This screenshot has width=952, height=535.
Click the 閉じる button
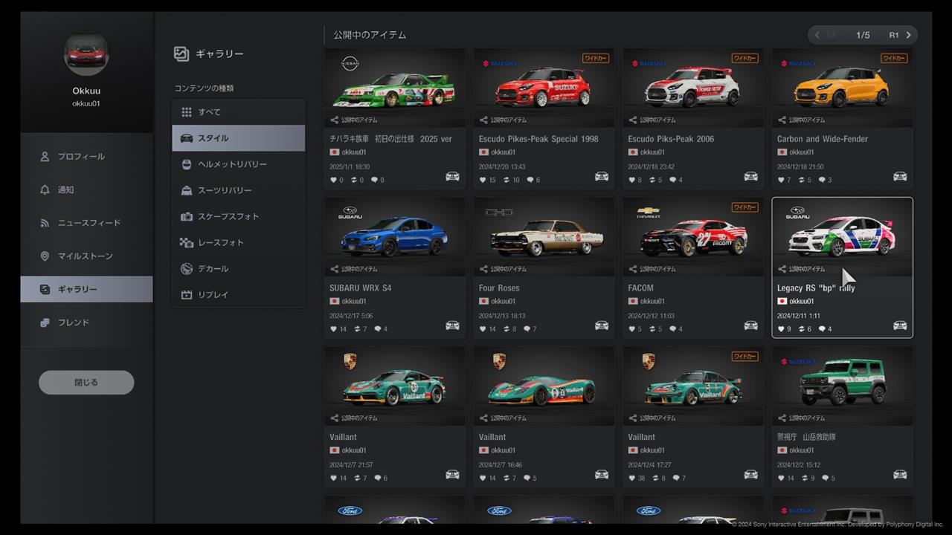[86, 383]
